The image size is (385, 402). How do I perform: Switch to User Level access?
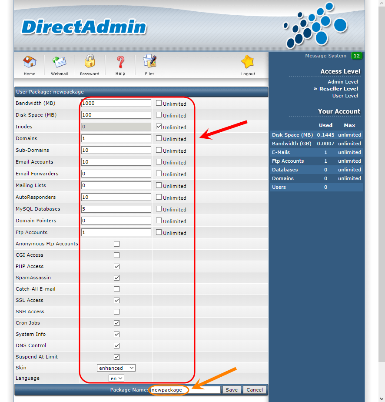click(345, 96)
